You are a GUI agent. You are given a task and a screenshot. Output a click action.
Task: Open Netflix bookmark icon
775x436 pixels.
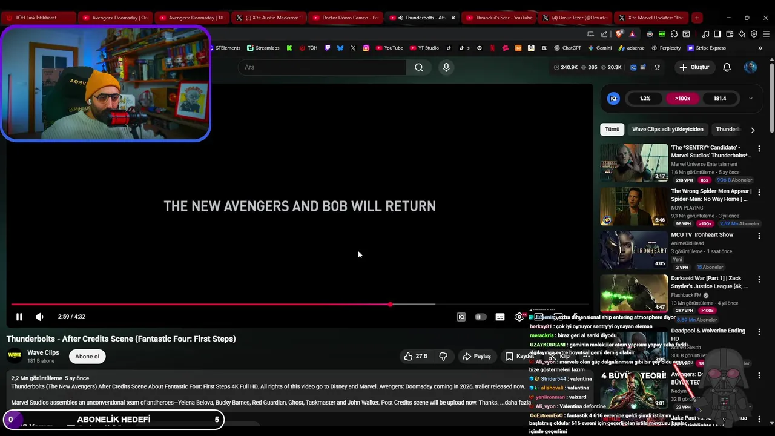[492, 48]
